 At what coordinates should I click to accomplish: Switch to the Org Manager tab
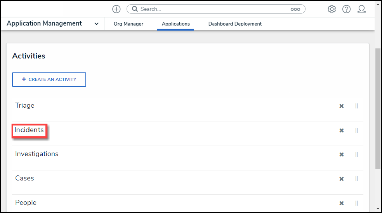[x=128, y=24]
